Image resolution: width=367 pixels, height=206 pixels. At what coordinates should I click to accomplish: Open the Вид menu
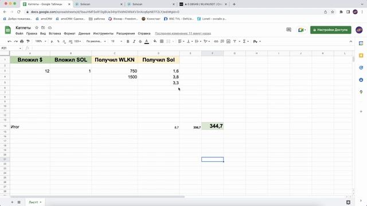click(x=43, y=33)
